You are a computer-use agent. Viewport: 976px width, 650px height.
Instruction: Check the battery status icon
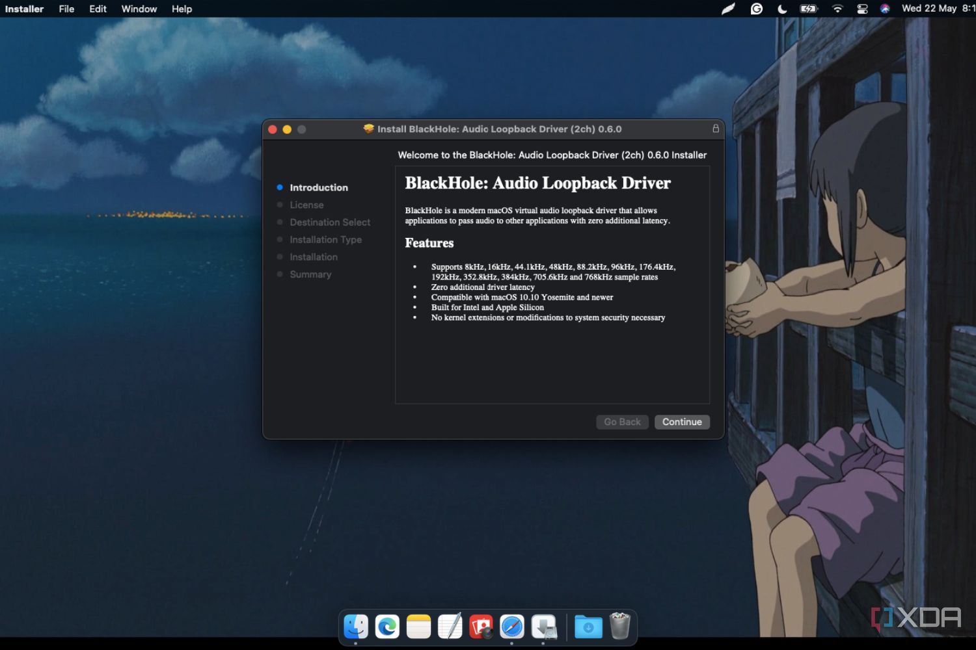(809, 9)
